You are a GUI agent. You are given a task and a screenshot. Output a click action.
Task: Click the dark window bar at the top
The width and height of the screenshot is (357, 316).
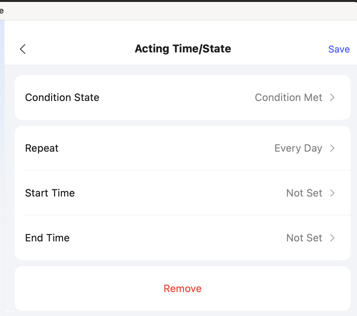[x=178, y=1]
